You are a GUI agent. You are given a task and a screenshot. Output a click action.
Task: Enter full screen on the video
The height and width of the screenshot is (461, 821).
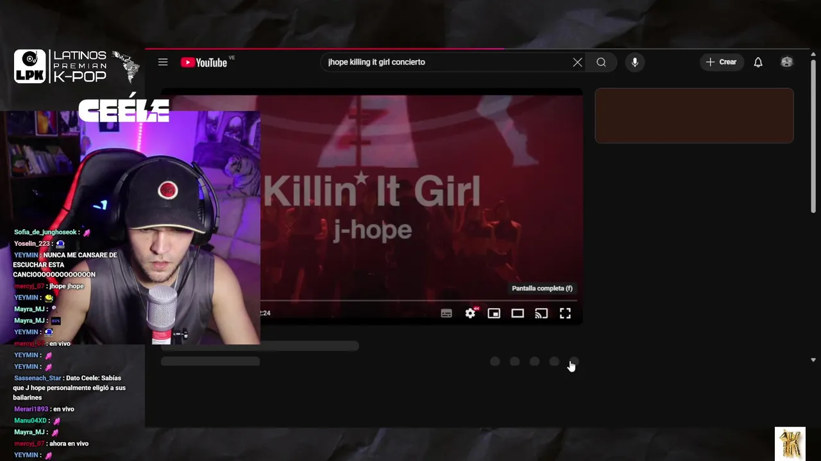click(565, 313)
